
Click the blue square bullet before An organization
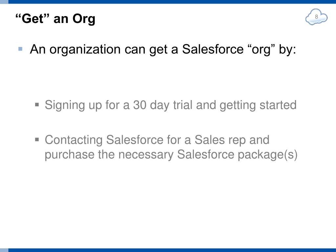click(x=20, y=49)
